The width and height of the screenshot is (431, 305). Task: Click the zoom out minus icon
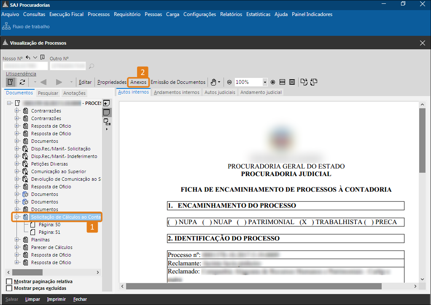coord(229,82)
